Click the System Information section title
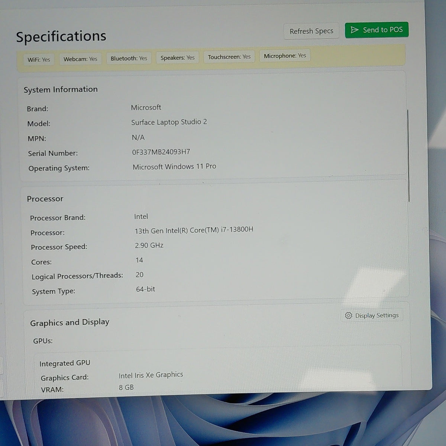Viewport: 446px width, 446px height. 61,90
